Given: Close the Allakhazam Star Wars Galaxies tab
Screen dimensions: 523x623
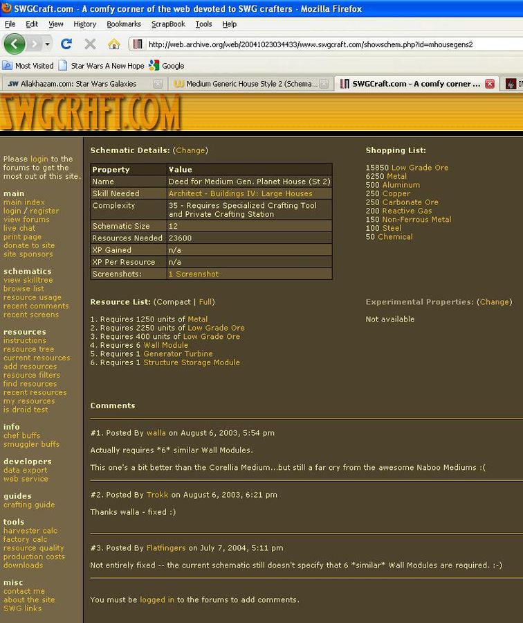Looking at the screenshot, I should [158, 84].
